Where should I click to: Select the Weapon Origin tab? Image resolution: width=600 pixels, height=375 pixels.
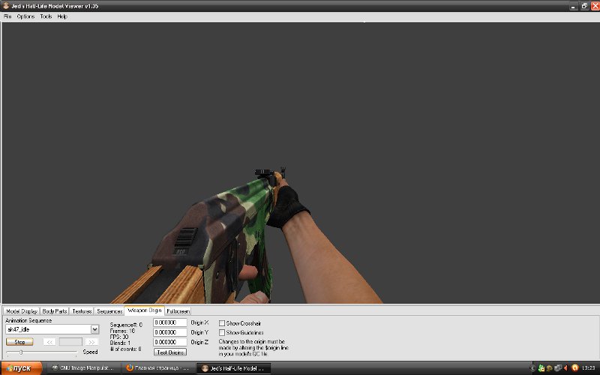tap(145, 310)
